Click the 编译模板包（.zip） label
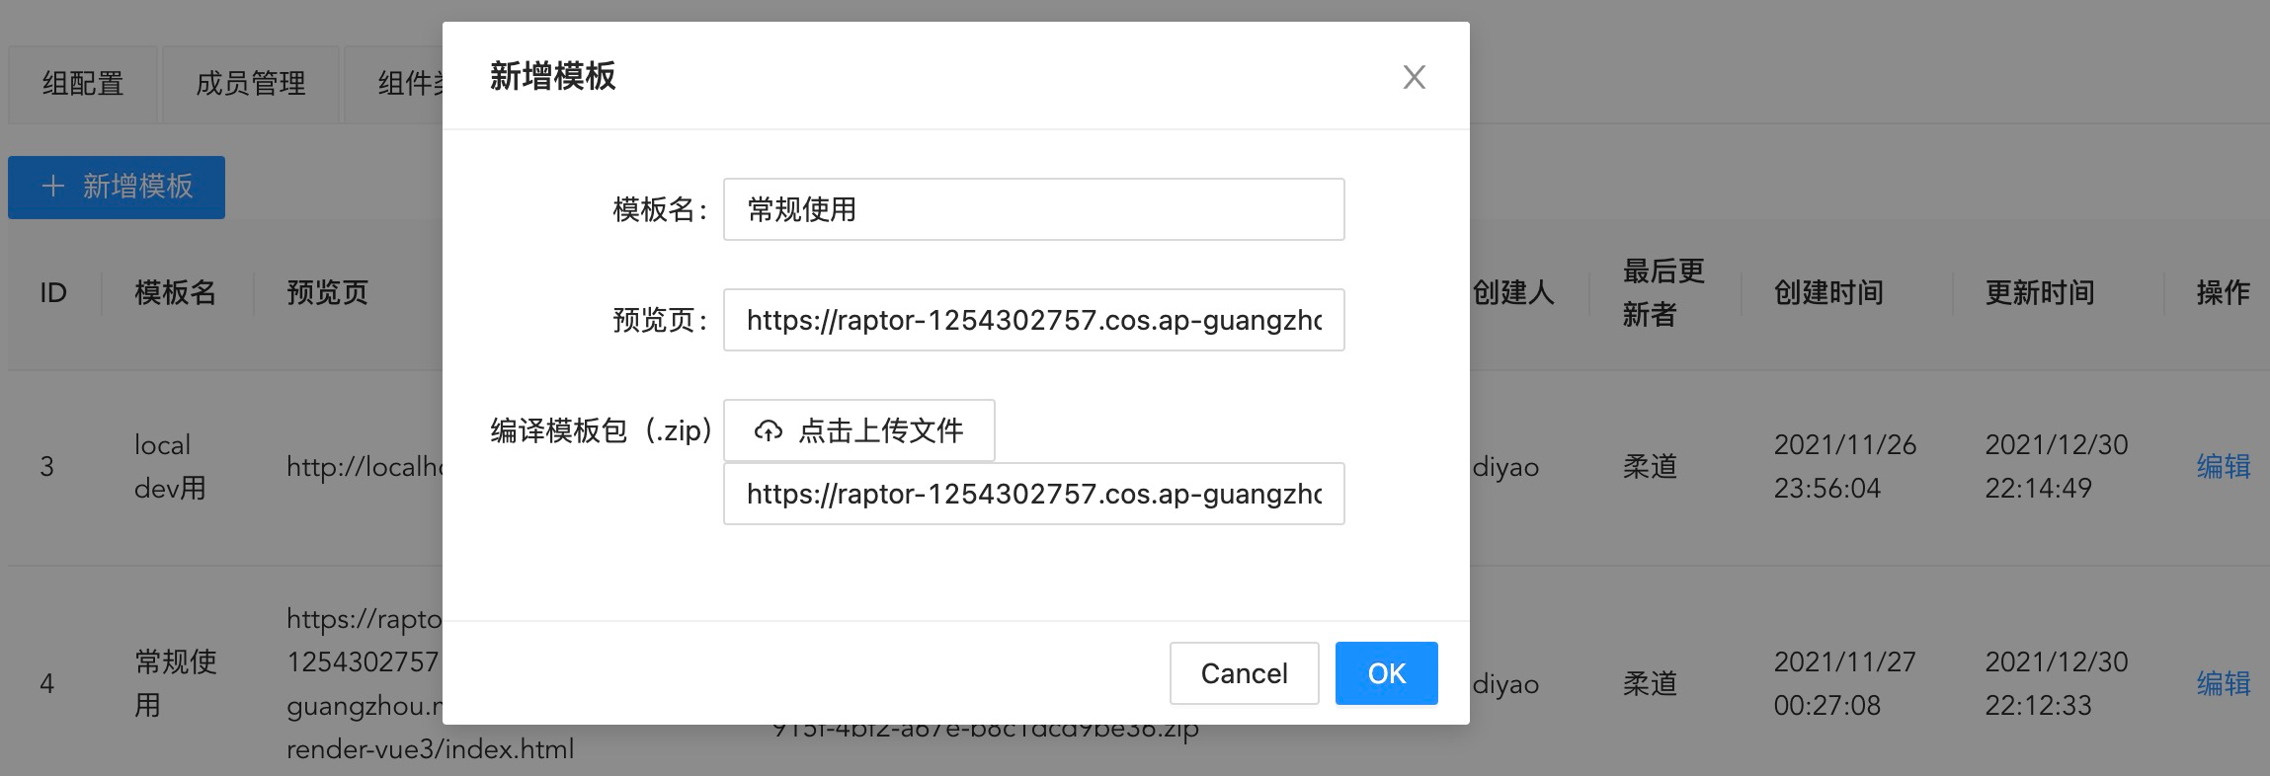Screen dimensions: 2270x776 (x=602, y=430)
